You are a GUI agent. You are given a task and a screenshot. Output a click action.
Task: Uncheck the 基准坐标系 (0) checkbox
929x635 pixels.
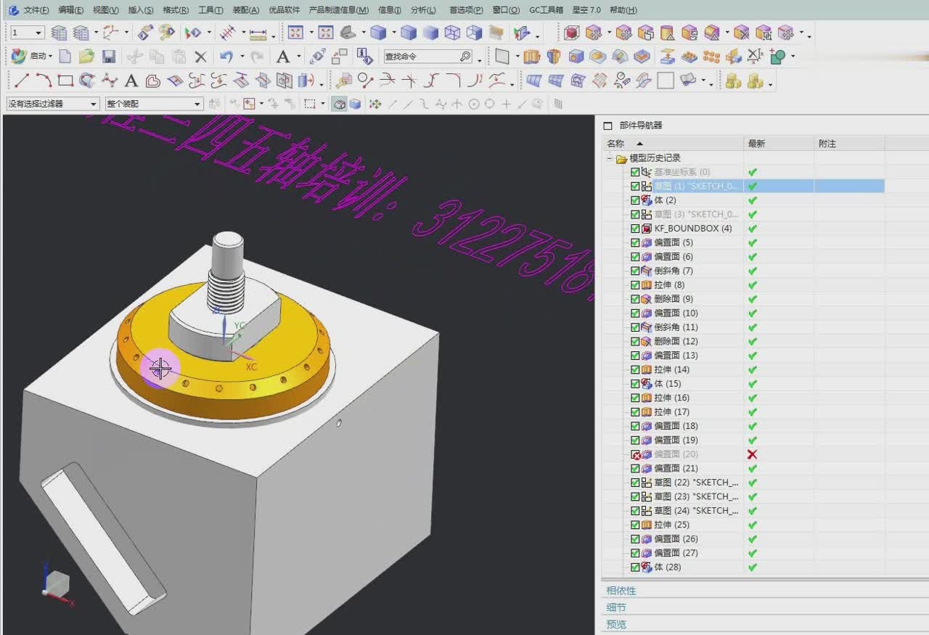coord(635,172)
